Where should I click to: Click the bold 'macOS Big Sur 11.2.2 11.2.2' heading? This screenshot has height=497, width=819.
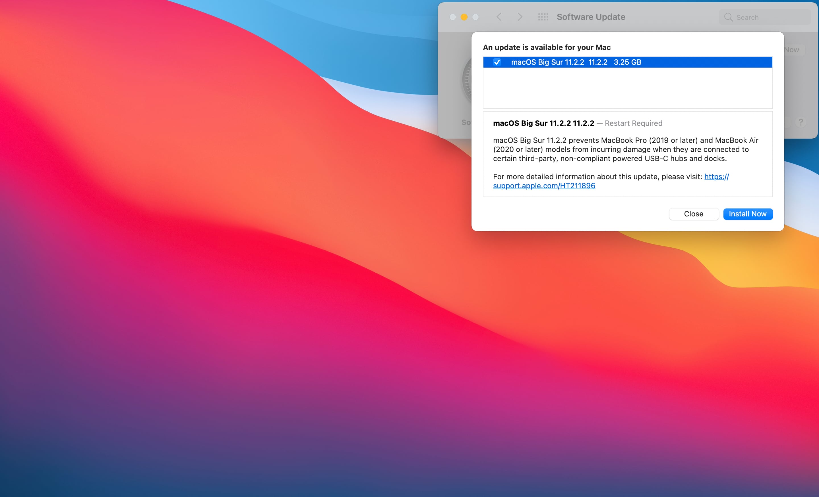click(543, 123)
